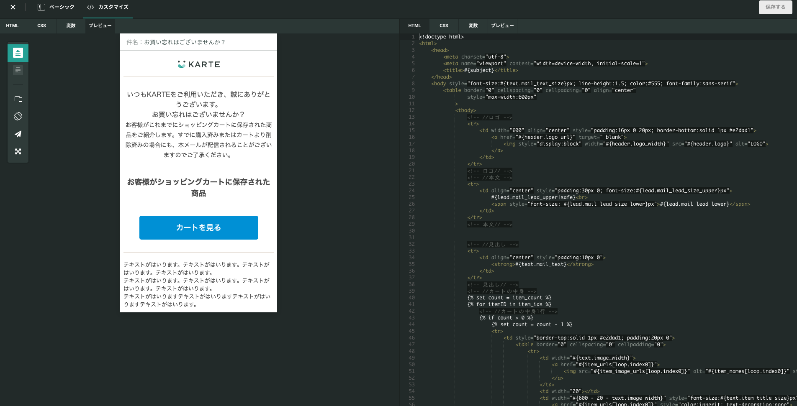The height and width of the screenshot is (406, 797).
Task: Click the greeting text いつもKARTEをご利用いただき
Action: pyautogui.click(x=199, y=100)
